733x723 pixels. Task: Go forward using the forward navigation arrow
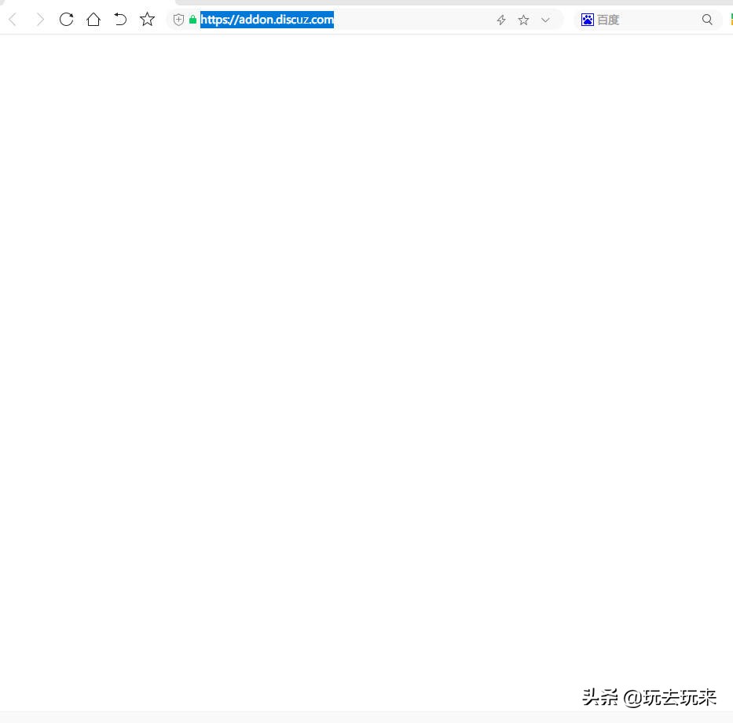(x=39, y=19)
